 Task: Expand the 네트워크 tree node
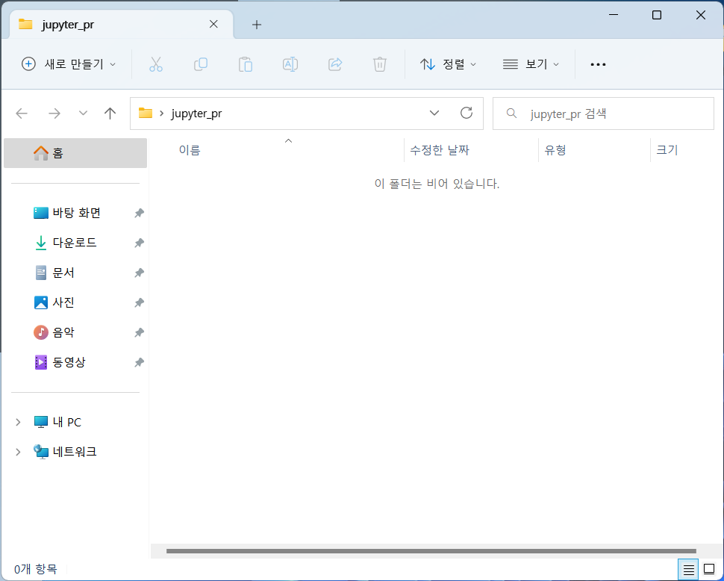click(18, 452)
